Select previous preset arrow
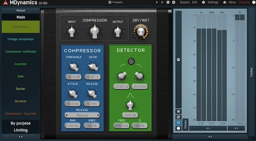The width and height of the screenshot is (256, 141). [x=157, y=2]
